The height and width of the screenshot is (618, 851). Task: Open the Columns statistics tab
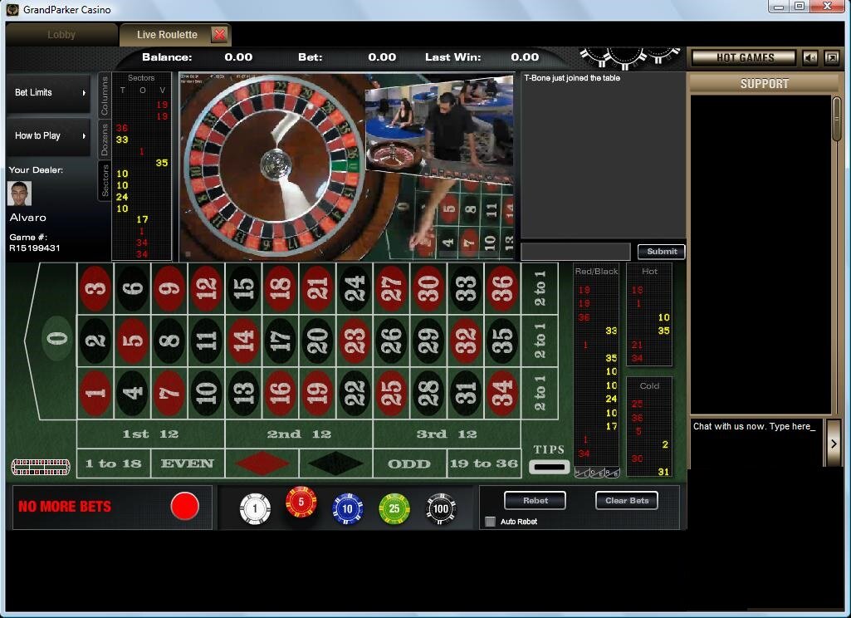[x=105, y=96]
